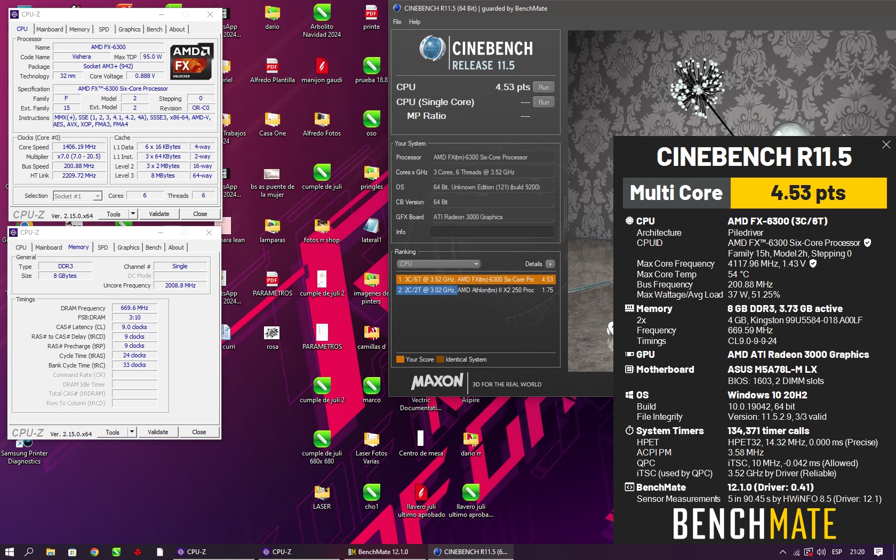This screenshot has width=896, height=560.
Task: Select Bench tab in top CPU-Z window
Action: coord(155,29)
